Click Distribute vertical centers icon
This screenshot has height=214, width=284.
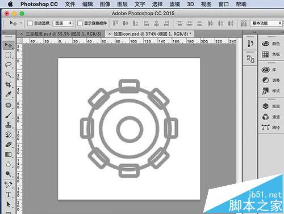[x=190, y=23]
